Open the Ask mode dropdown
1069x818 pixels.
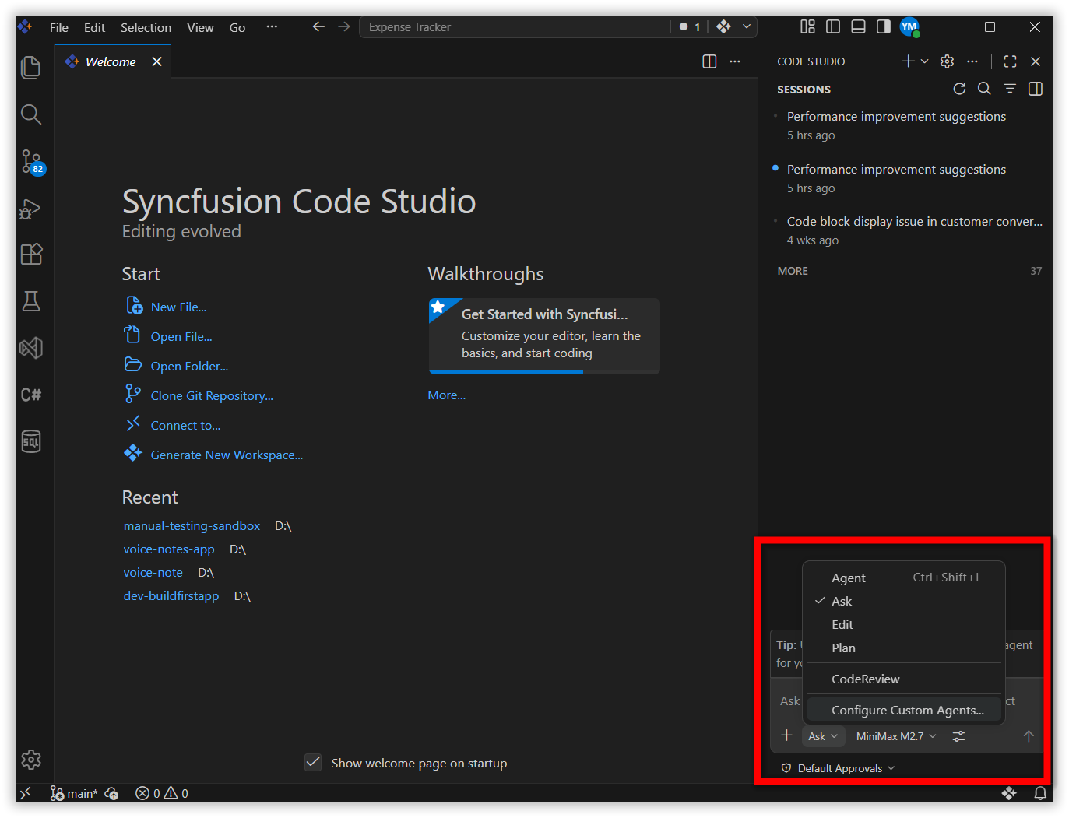pyautogui.click(x=823, y=736)
